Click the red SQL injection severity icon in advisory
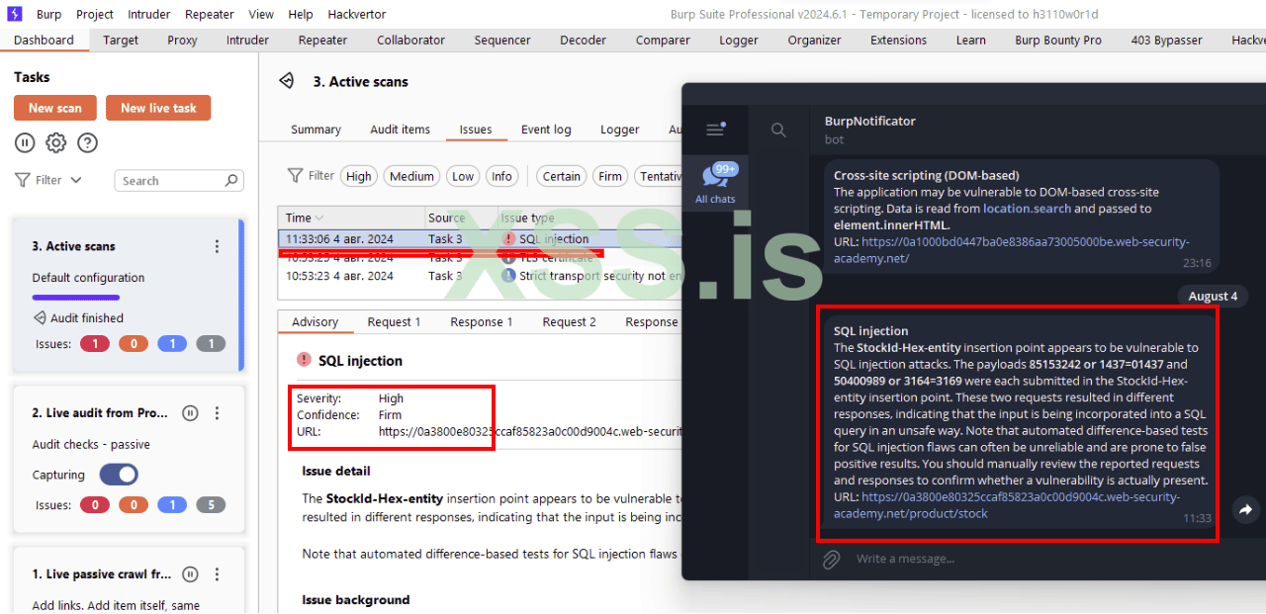The image size is (1266, 614). [304, 361]
